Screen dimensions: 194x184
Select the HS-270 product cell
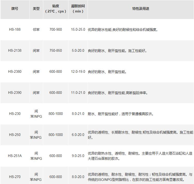tap(15, 177)
